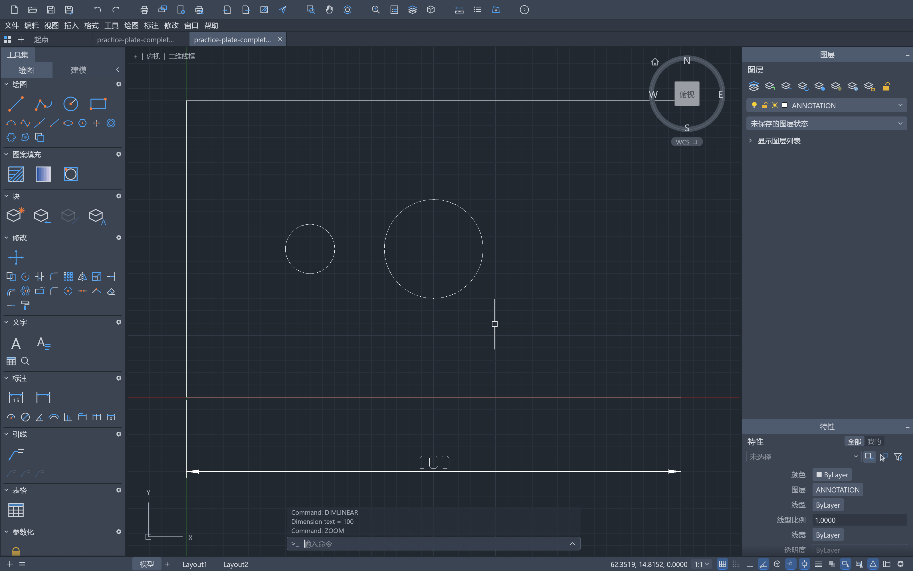Select the Move tool in the Modify panel
Viewport: 913px width, 571px height.
point(16,258)
